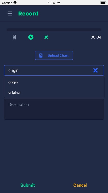Screen dimensions: 108x193
Task: Play the recorded audio
Action: tap(31, 37)
